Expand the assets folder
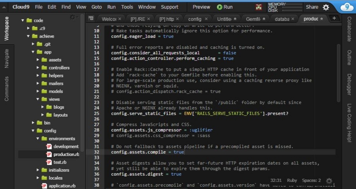This screenshot has height=189, width=356. pyautogui.click(x=38, y=60)
